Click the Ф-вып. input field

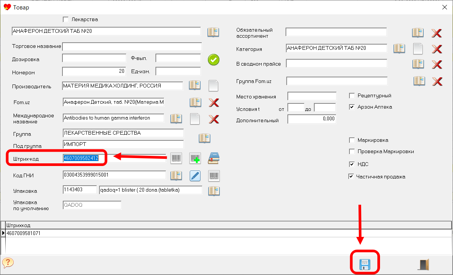pos(178,58)
